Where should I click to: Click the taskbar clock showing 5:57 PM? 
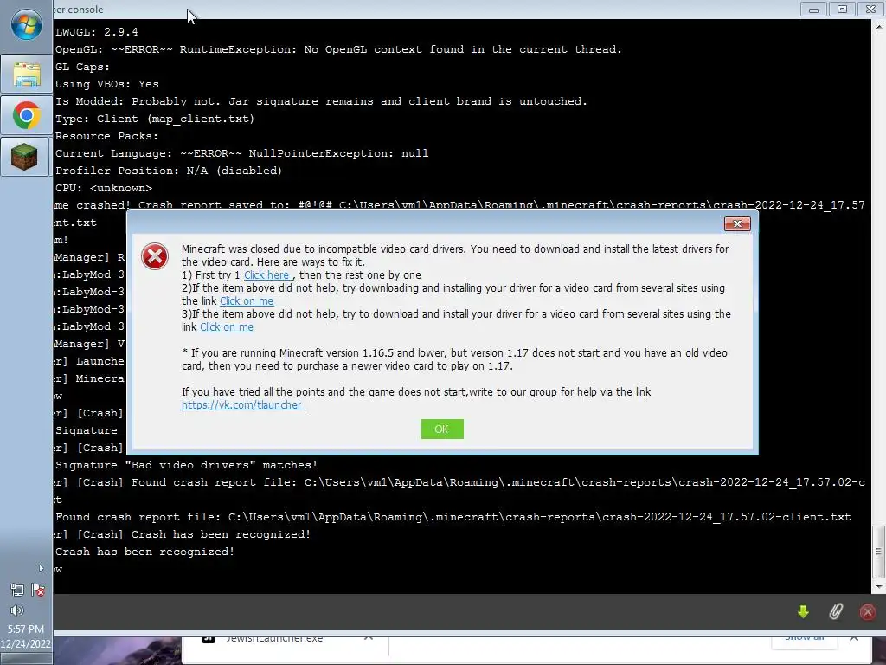coord(26,629)
